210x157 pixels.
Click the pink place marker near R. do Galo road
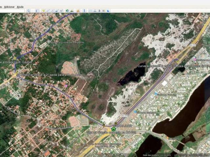tap(66, 86)
